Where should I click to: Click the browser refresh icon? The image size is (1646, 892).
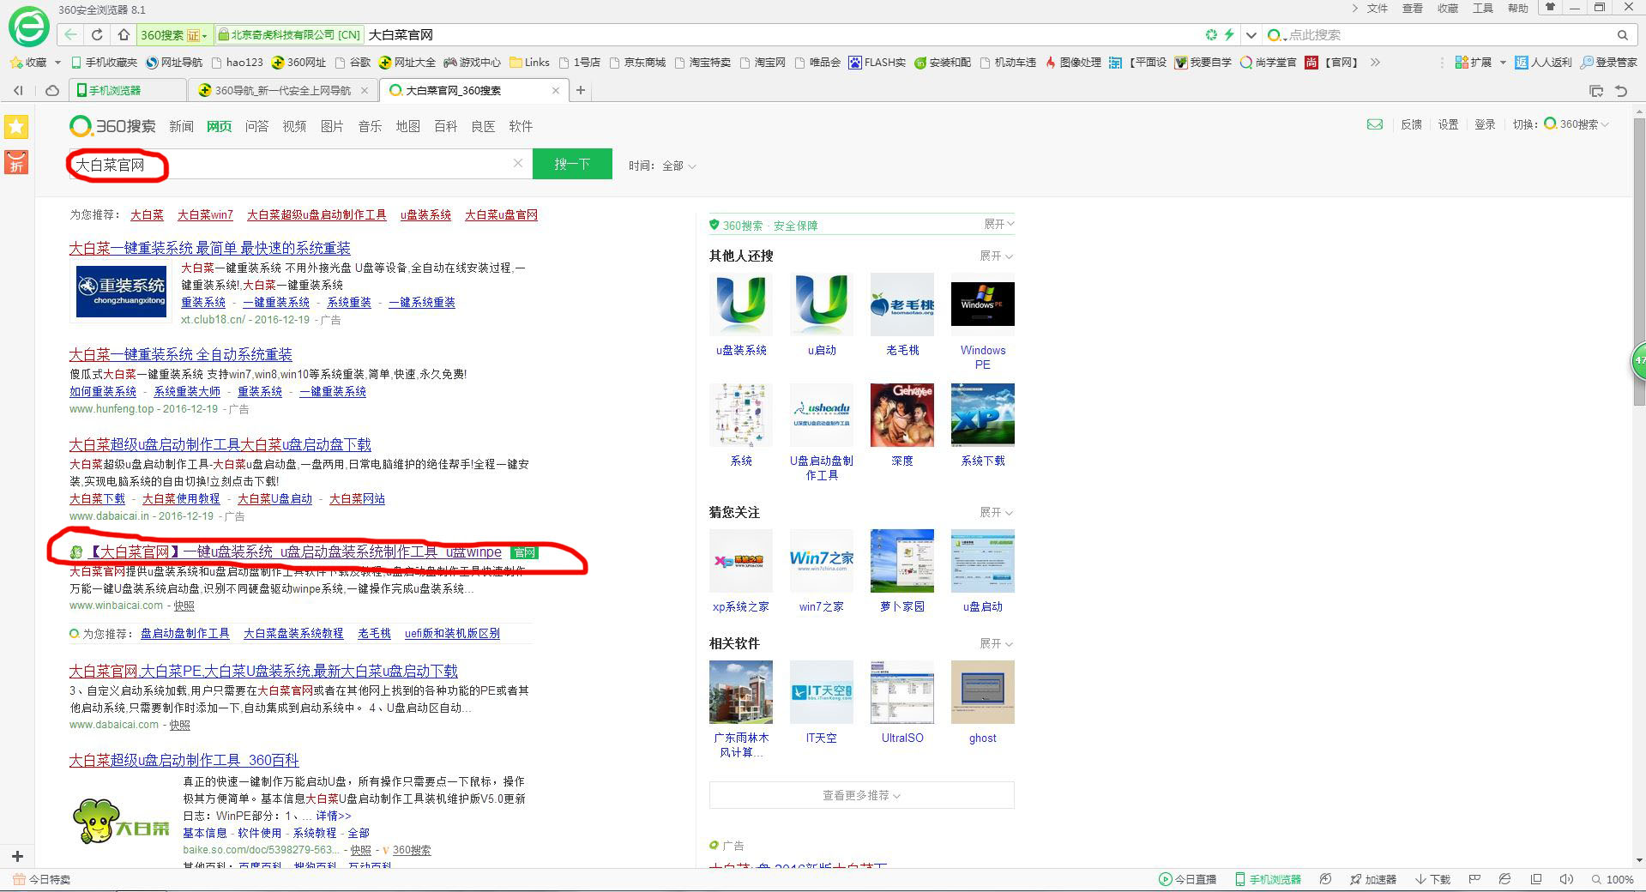pyautogui.click(x=96, y=34)
